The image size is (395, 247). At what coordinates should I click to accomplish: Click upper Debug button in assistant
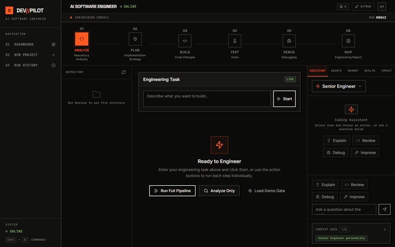tap(336, 153)
